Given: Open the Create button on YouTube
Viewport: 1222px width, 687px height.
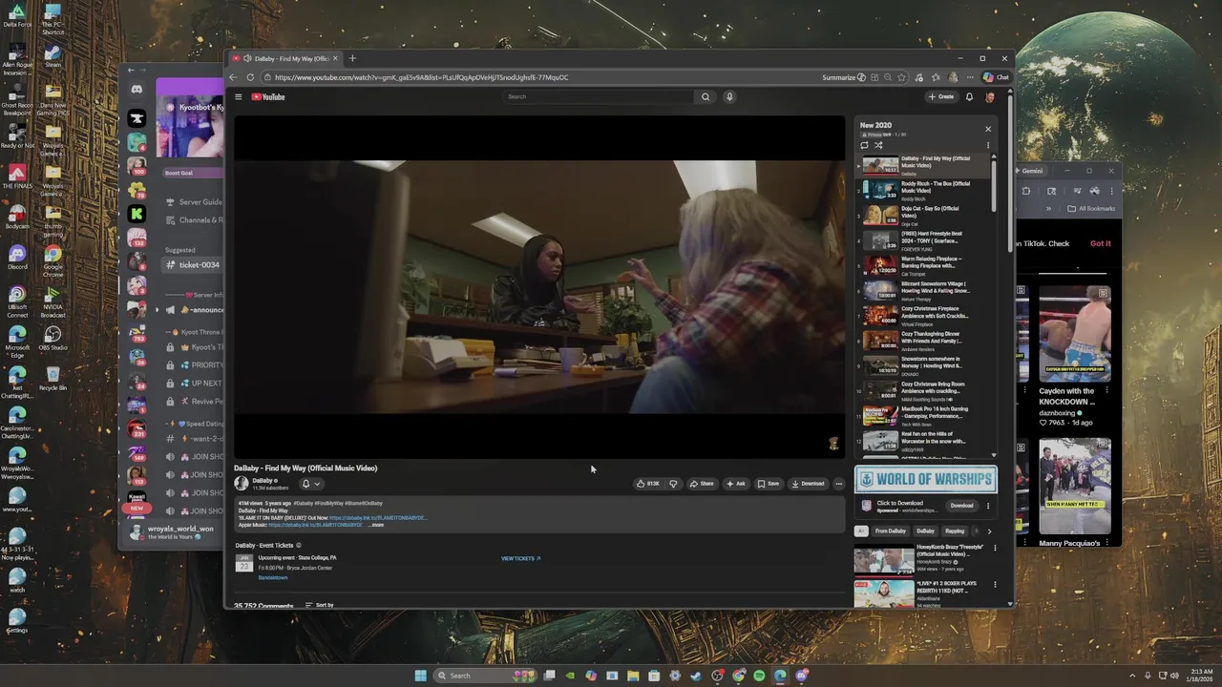Looking at the screenshot, I should 941,96.
